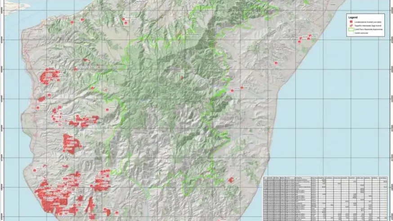393x221 pixels.
Task: Click the paired fire markers on the park's eastern edge
Action: [x=237, y=89]
